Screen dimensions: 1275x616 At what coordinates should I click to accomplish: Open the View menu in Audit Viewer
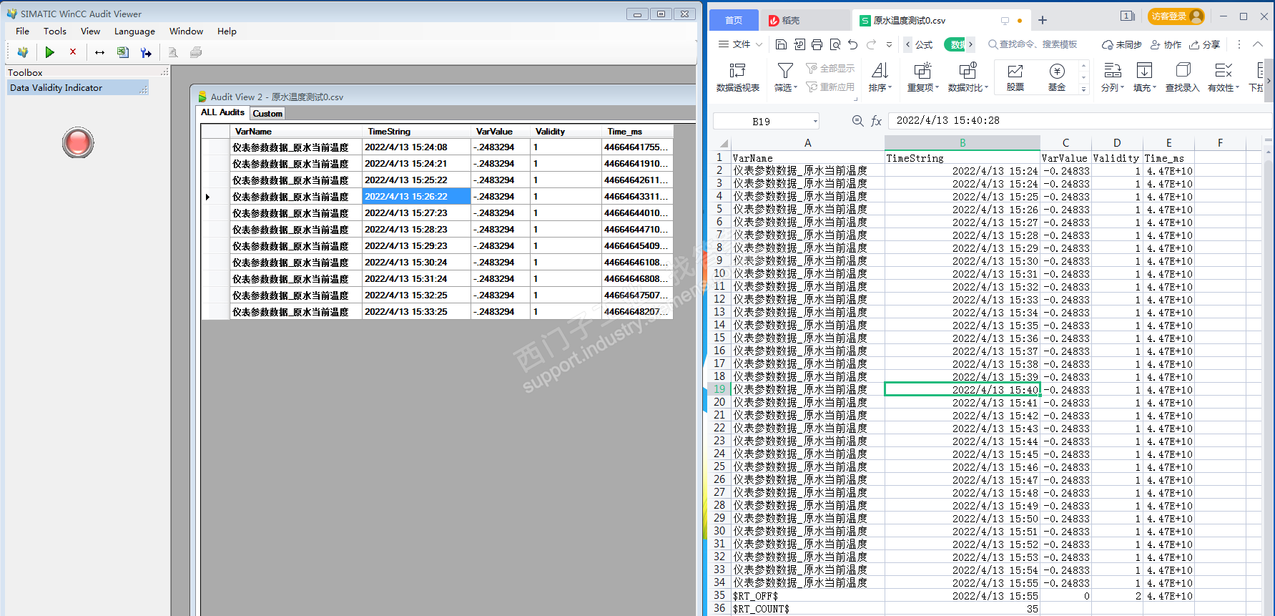[91, 31]
